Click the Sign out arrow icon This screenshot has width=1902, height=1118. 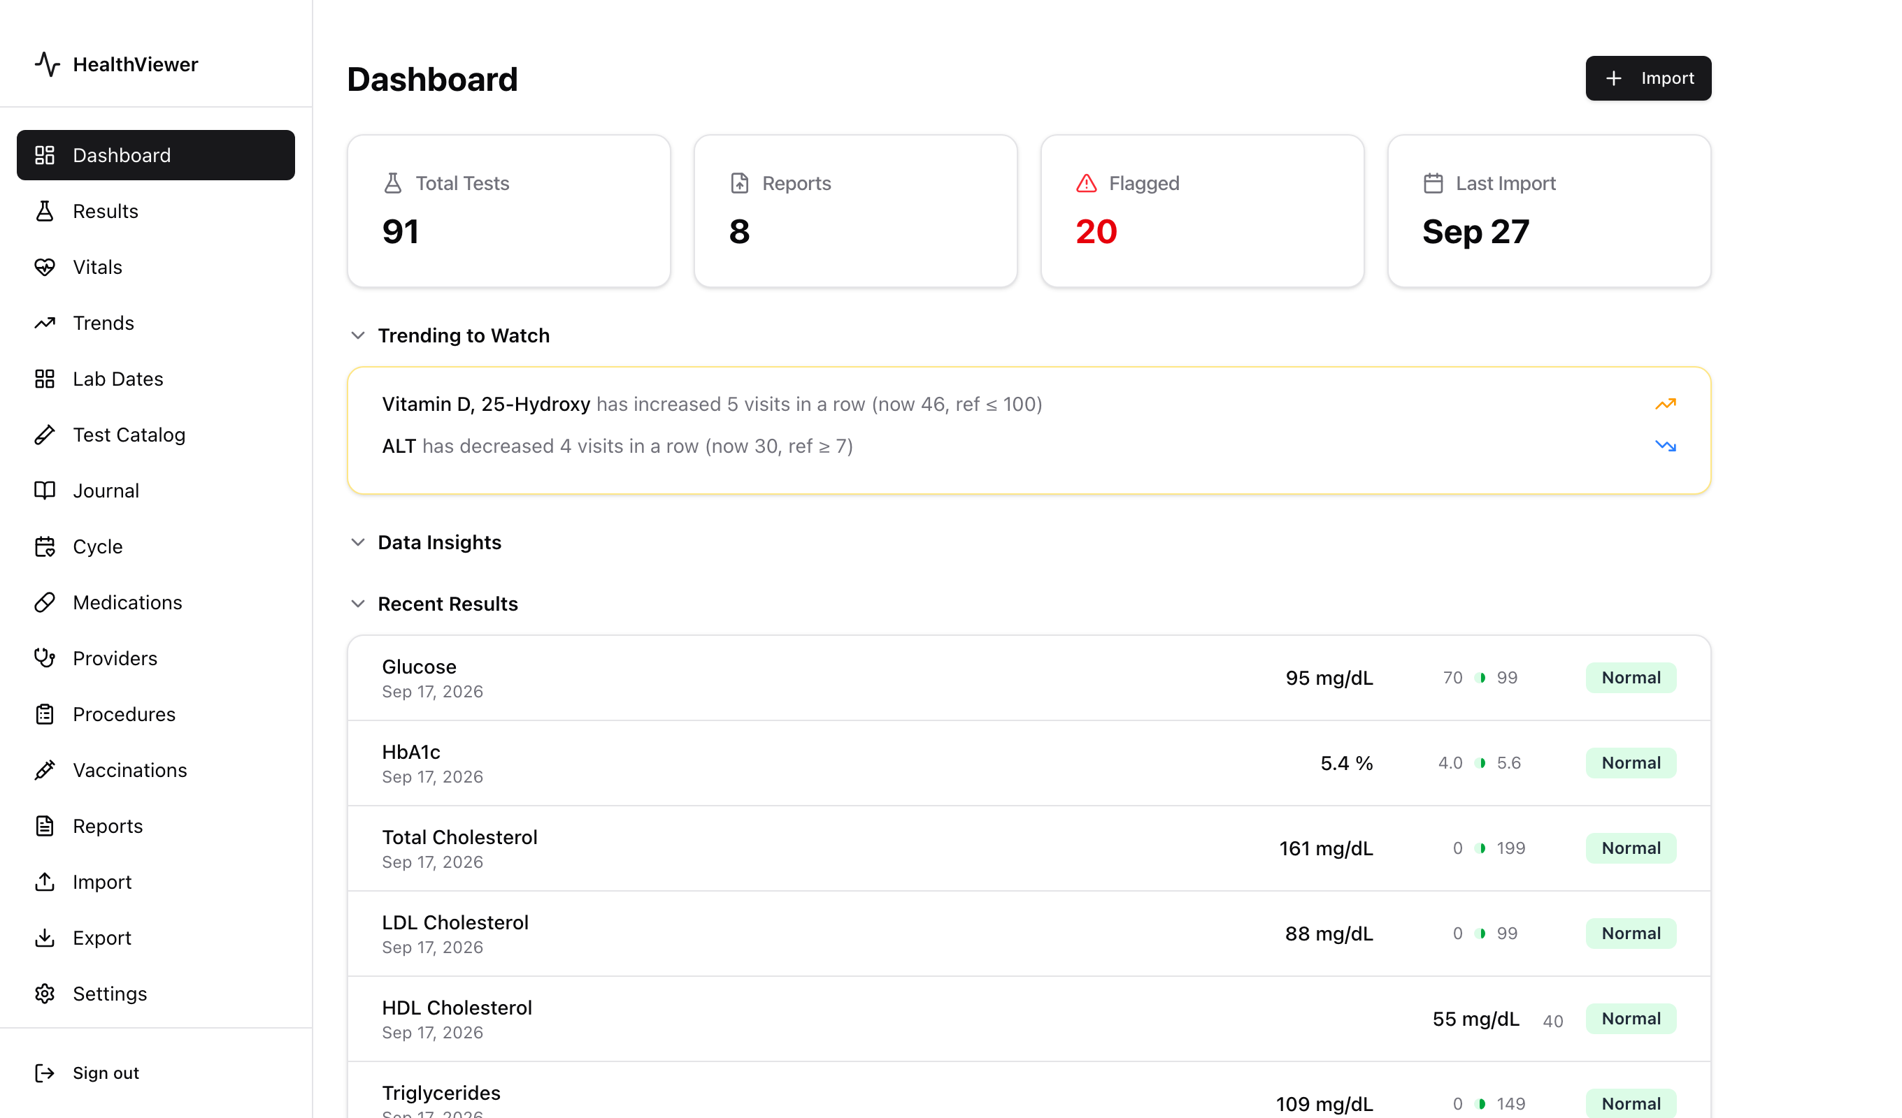pos(45,1072)
